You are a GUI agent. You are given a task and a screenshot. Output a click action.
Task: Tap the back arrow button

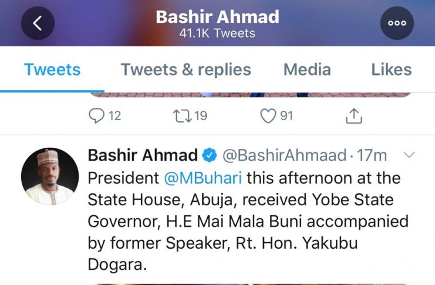click(x=38, y=23)
